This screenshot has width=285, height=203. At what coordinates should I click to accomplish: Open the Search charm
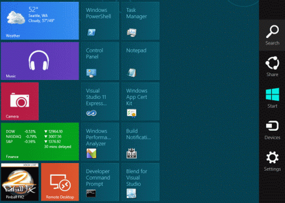coord(272,35)
